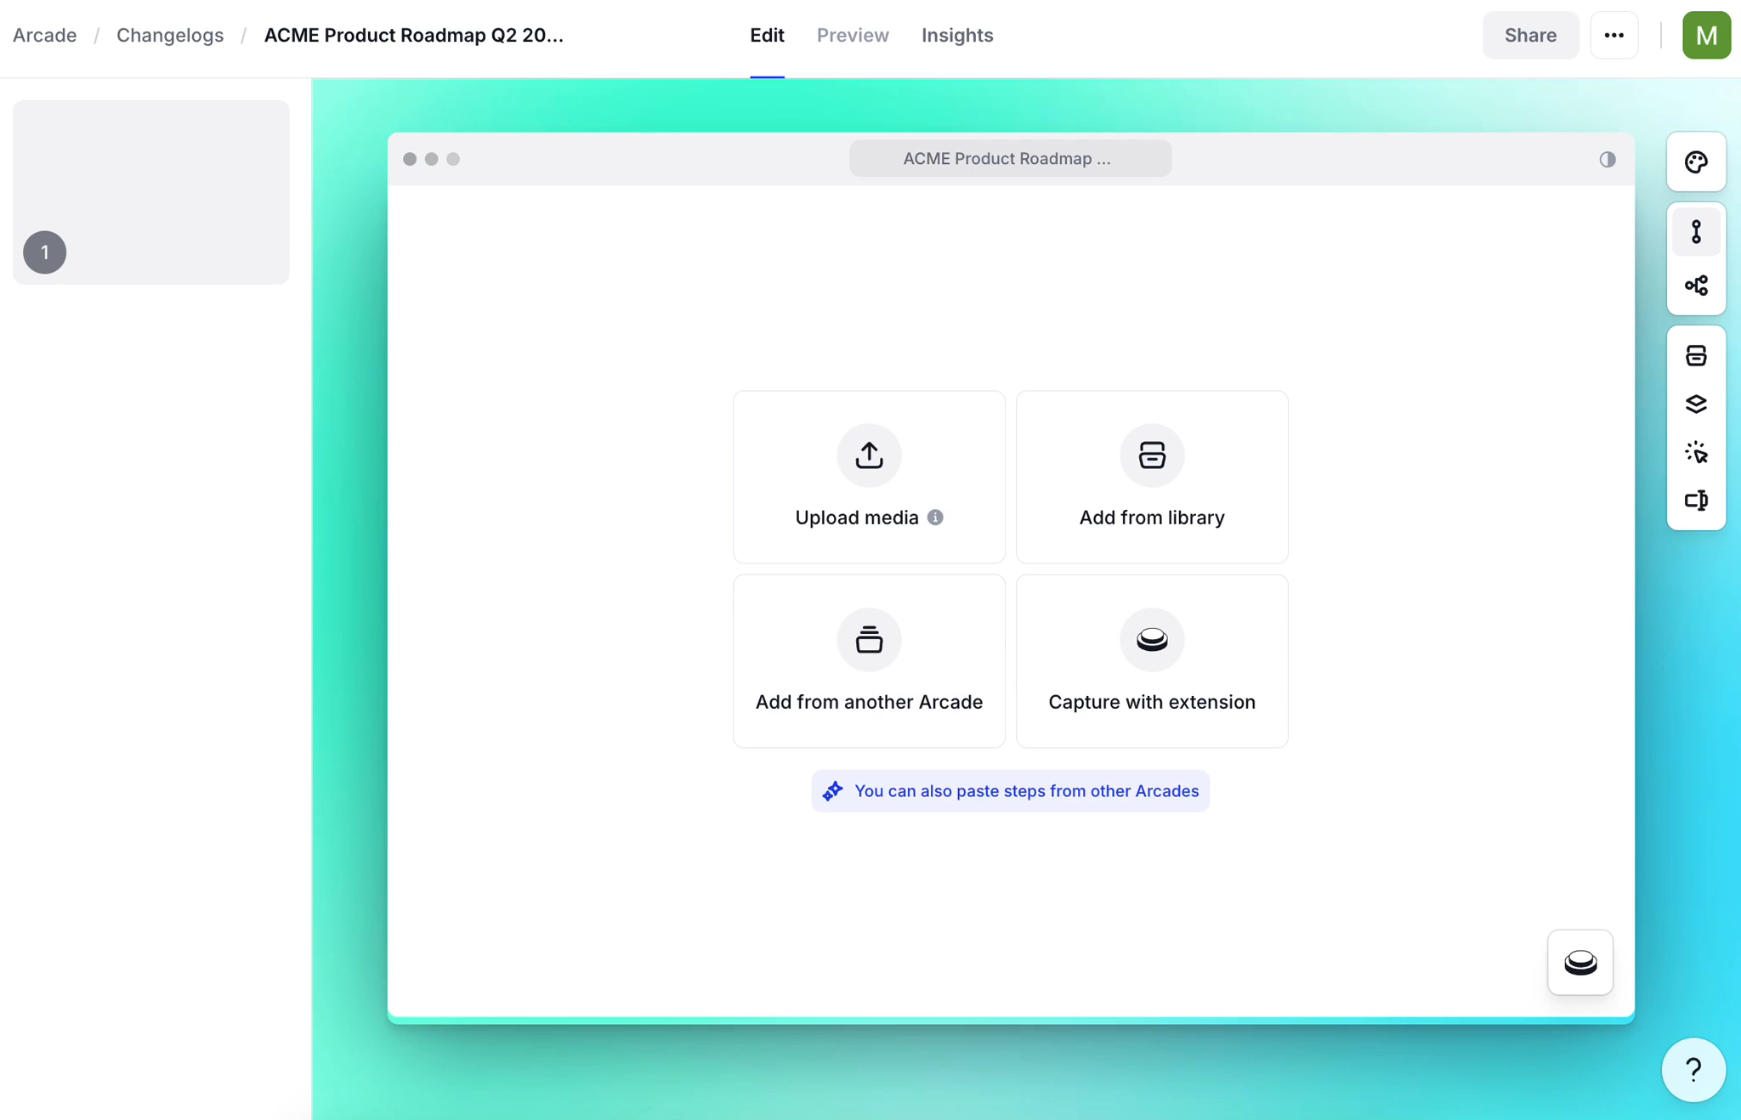Switch to the Edit tab
Screen dimensions: 1741x1120
(767, 35)
